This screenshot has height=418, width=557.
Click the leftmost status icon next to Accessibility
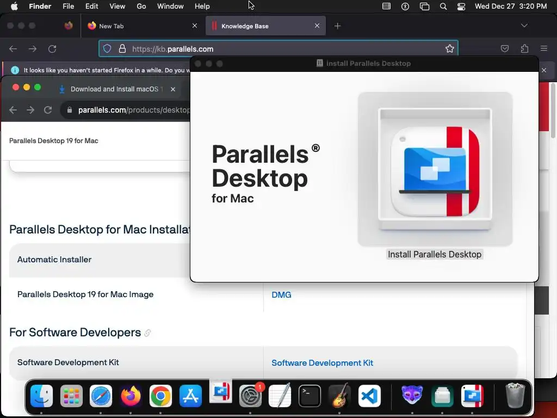coord(386,7)
